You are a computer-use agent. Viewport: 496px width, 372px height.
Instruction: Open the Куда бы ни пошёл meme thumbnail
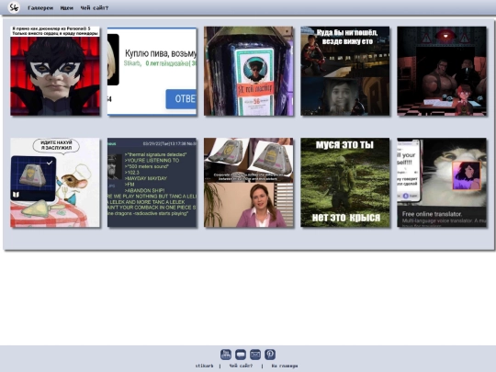345,71
